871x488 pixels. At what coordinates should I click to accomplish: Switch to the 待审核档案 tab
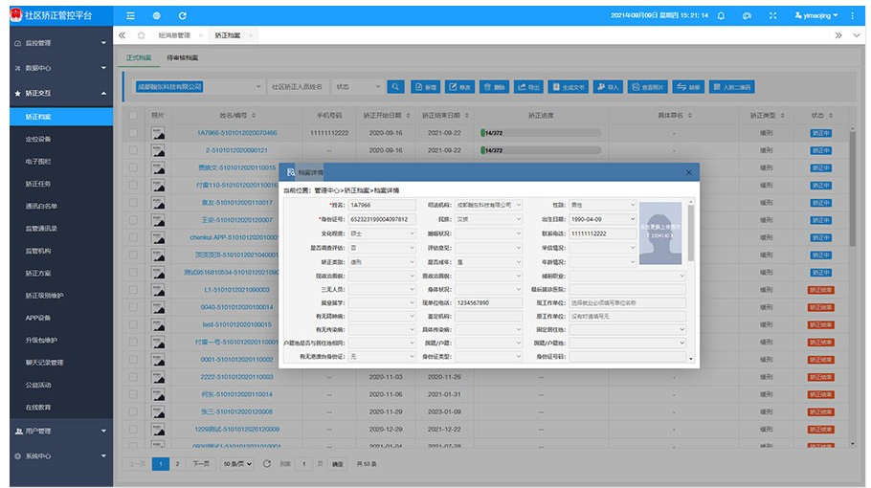click(x=182, y=57)
